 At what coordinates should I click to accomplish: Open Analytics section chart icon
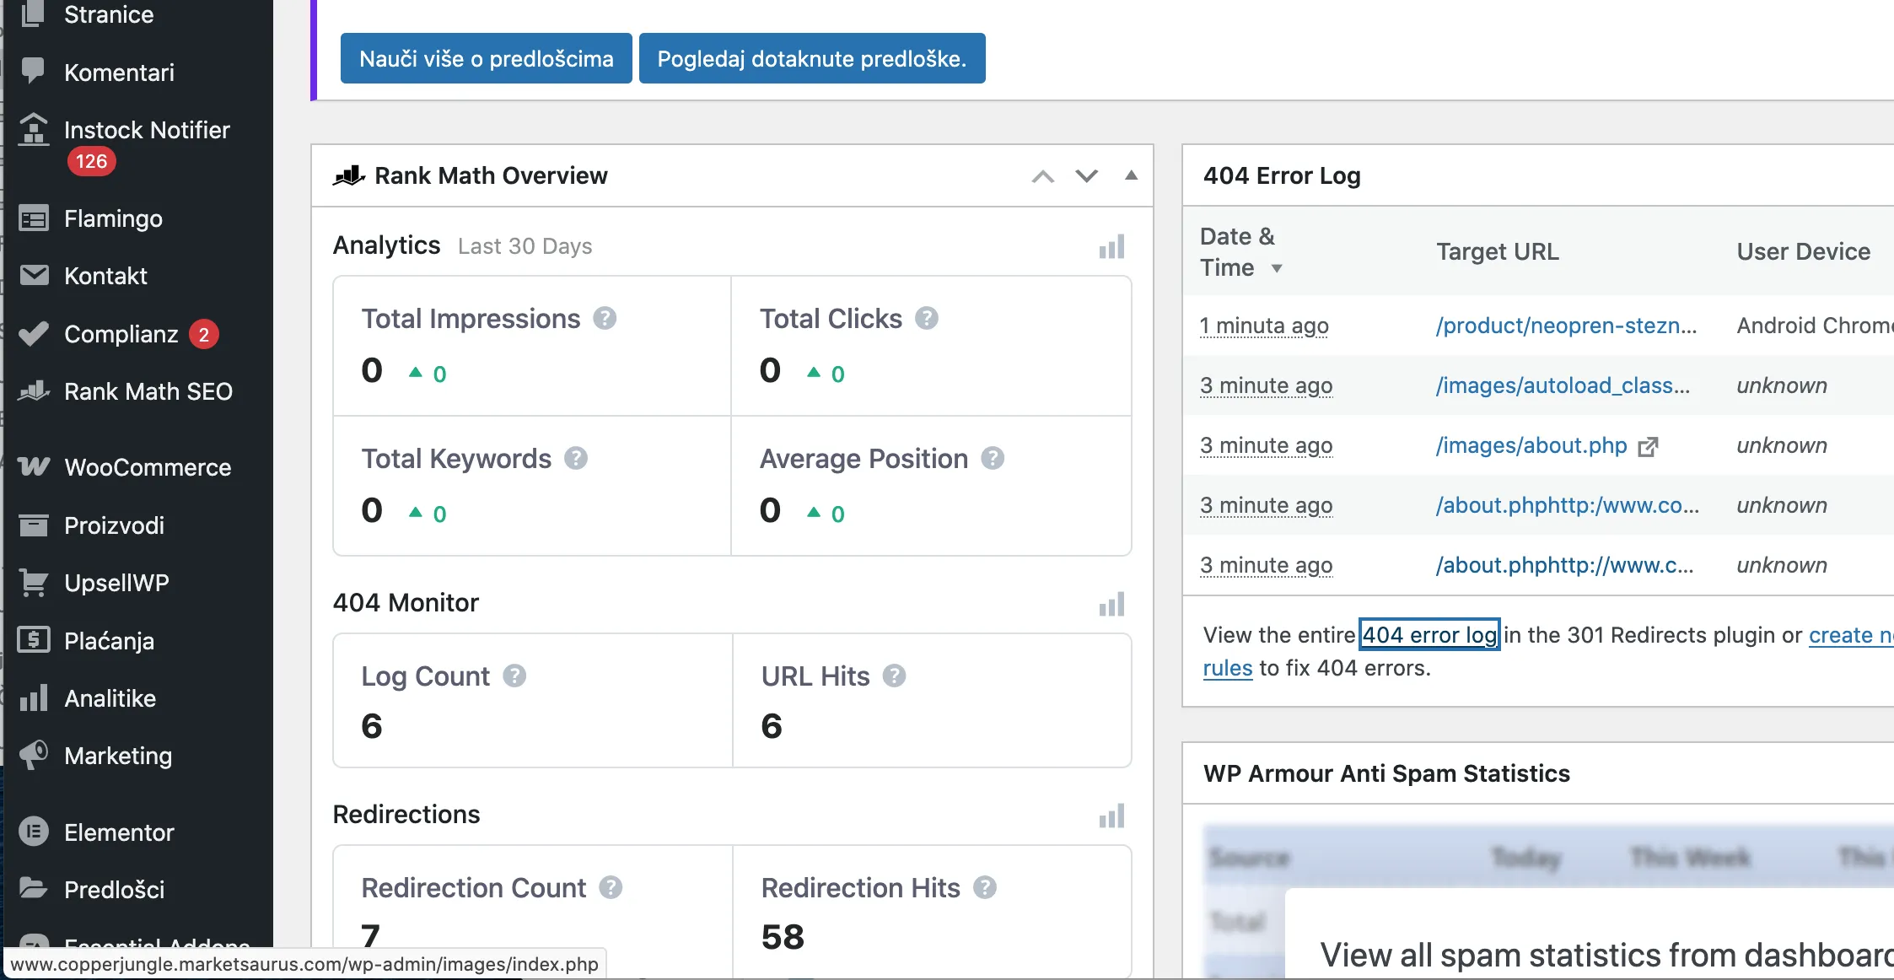point(1111,246)
